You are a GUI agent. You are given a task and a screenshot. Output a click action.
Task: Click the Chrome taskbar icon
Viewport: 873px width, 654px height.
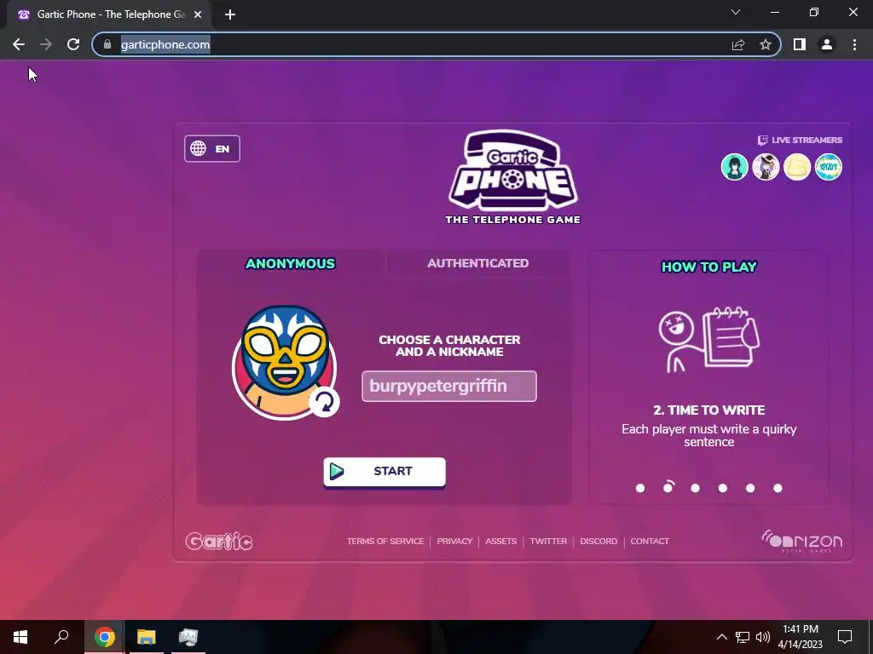(105, 637)
